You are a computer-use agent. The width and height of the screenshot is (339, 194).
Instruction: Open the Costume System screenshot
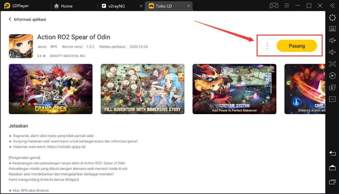coord(234,89)
